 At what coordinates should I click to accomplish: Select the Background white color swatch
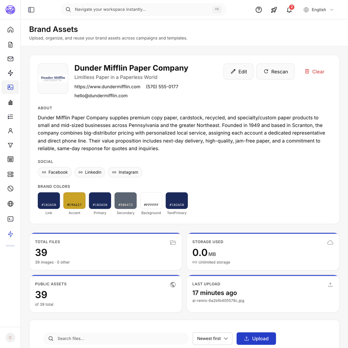[151, 201]
